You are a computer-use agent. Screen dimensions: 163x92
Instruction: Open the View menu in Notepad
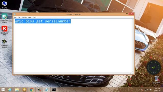point(30,17)
